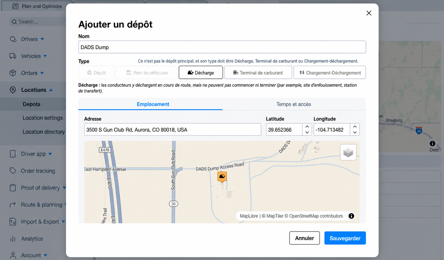Click the Account person icon

click(13, 255)
